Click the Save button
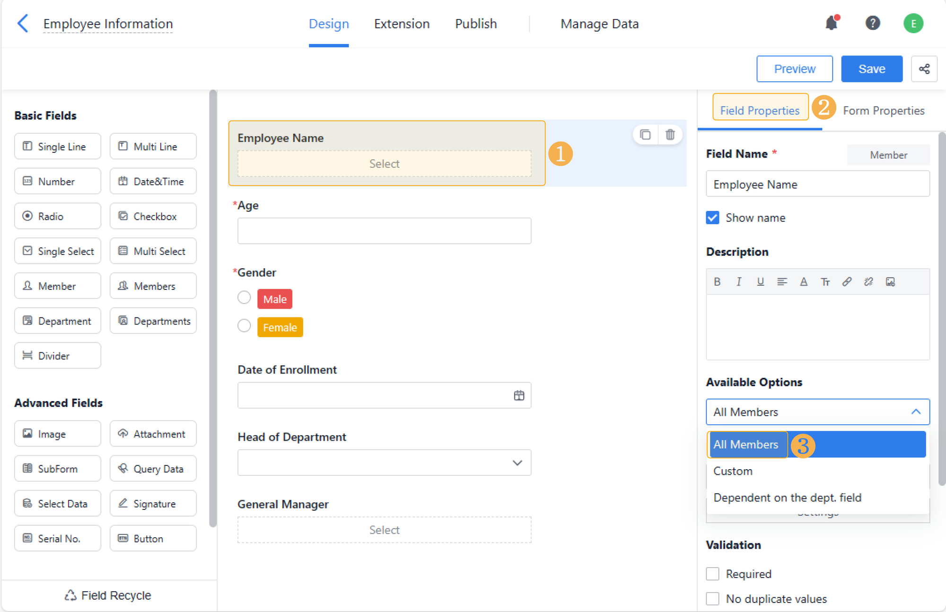946x612 pixels. pyautogui.click(x=872, y=68)
